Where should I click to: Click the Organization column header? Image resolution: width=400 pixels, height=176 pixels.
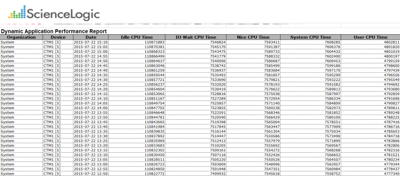tap(21, 37)
